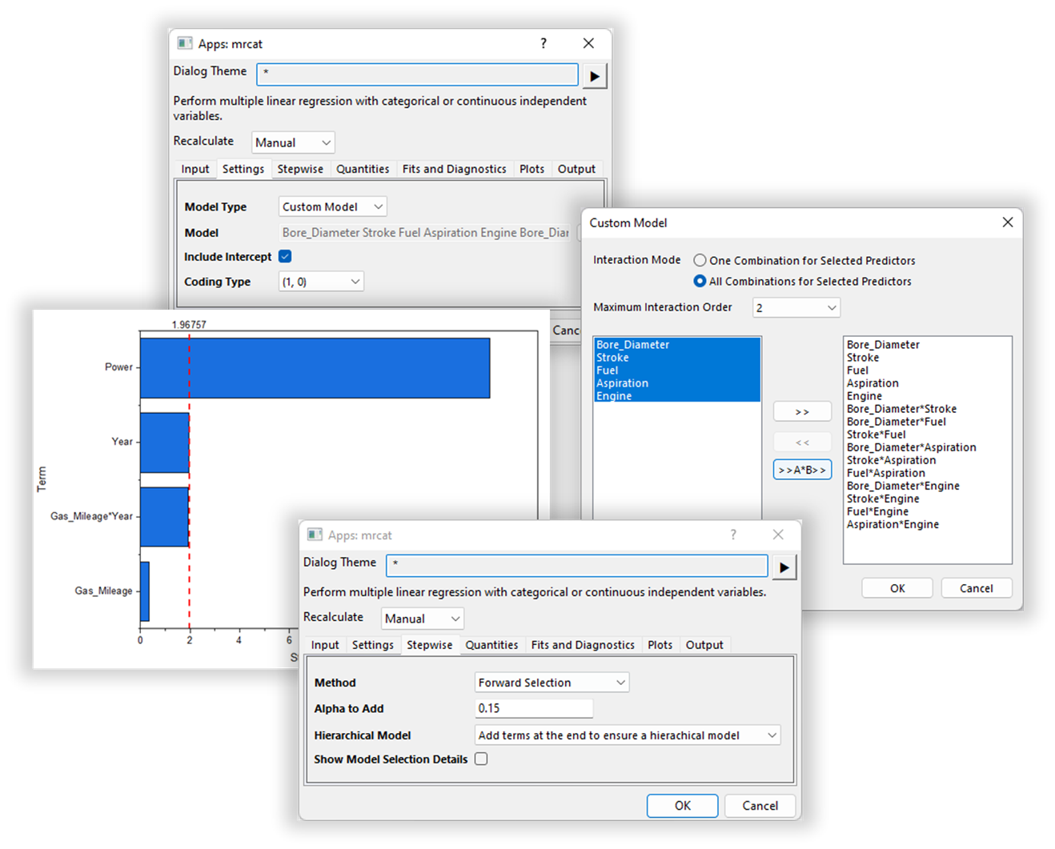Click the question mark help icon in top dialog
The image size is (1055, 849).
coord(544,43)
